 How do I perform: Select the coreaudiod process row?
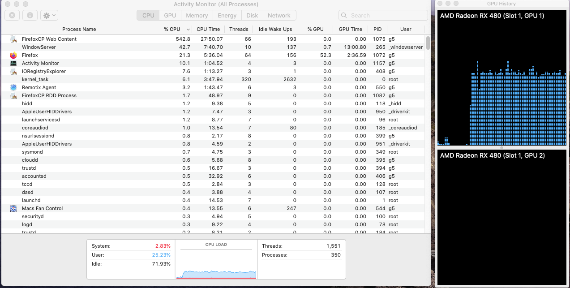pyautogui.click(x=213, y=128)
